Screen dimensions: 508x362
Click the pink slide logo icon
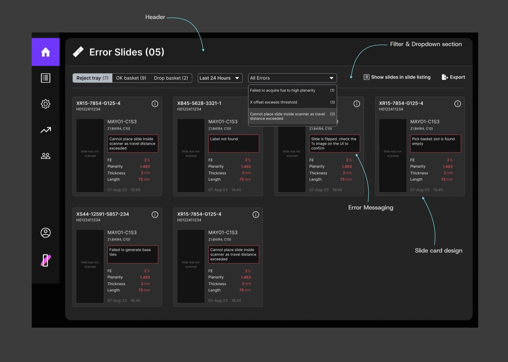click(45, 260)
